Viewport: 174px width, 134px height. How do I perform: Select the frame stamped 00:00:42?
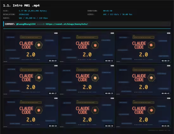(144, 80)
